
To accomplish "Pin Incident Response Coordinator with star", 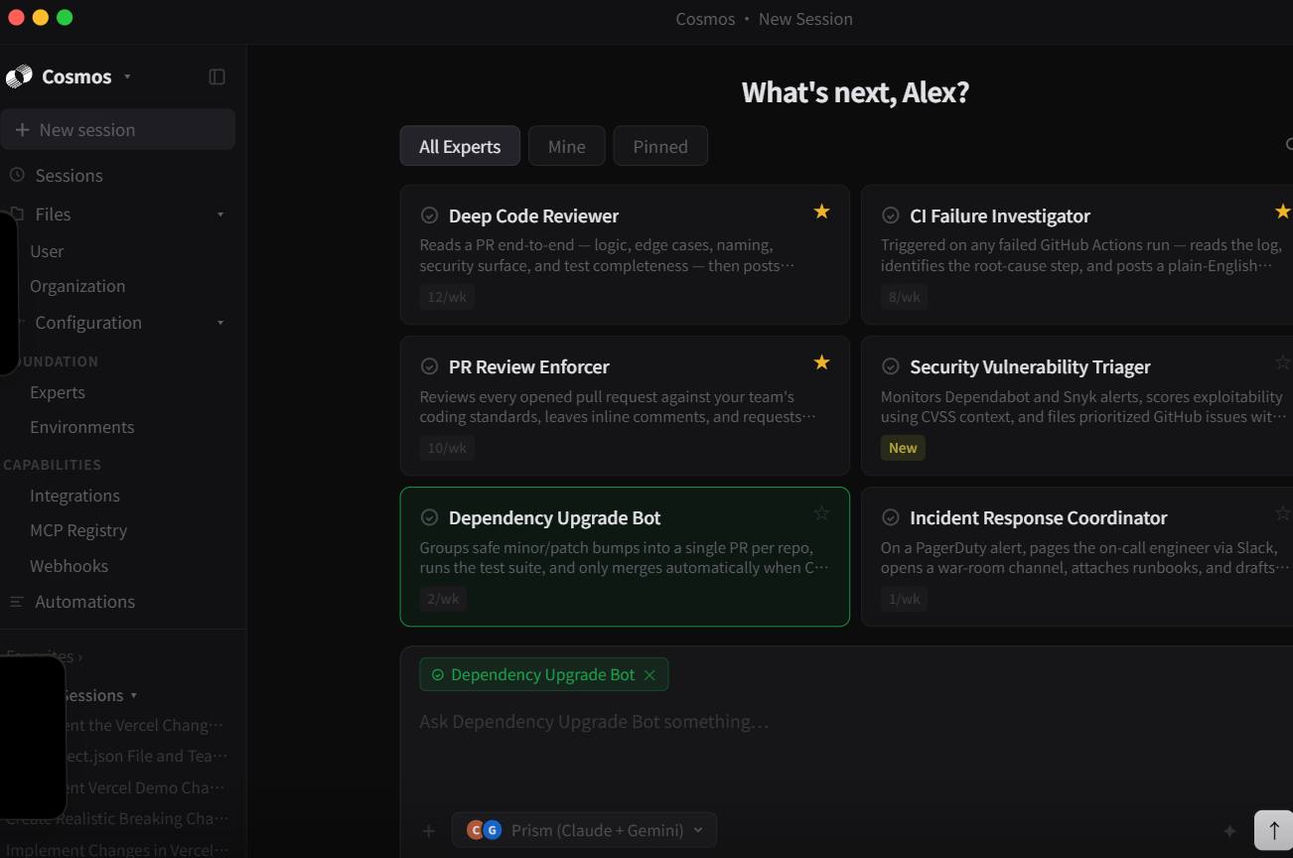I will pyautogui.click(x=1282, y=513).
